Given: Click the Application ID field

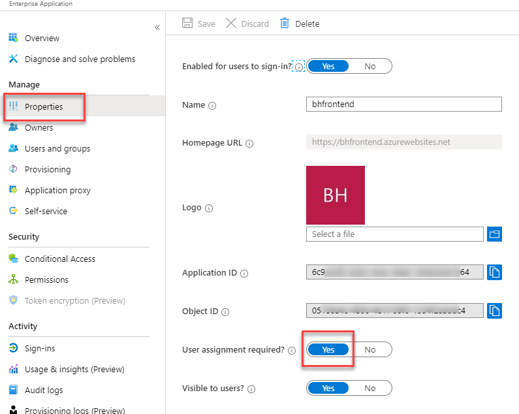Looking at the screenshot, I should tap(394, 272).
